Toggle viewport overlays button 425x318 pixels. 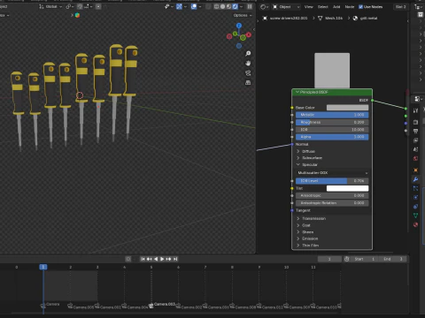[194, 6]
